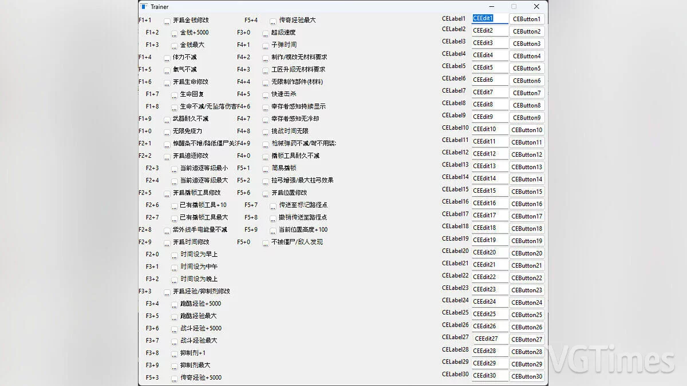
Task: Click the CEButton10 button
Action: point(527,130)
